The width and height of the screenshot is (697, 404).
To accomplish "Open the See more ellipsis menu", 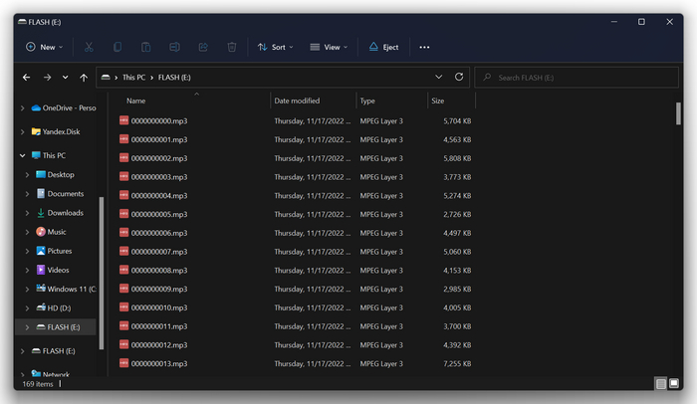I will pyautogui.click(x=424, y=47).
